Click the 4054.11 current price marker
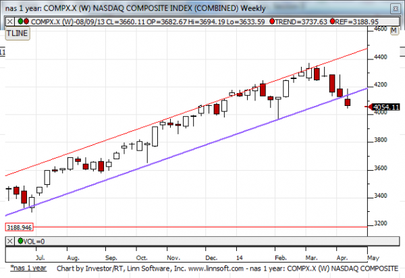The width and height of the screenshot is (405, 278). (x=382, y=107)
